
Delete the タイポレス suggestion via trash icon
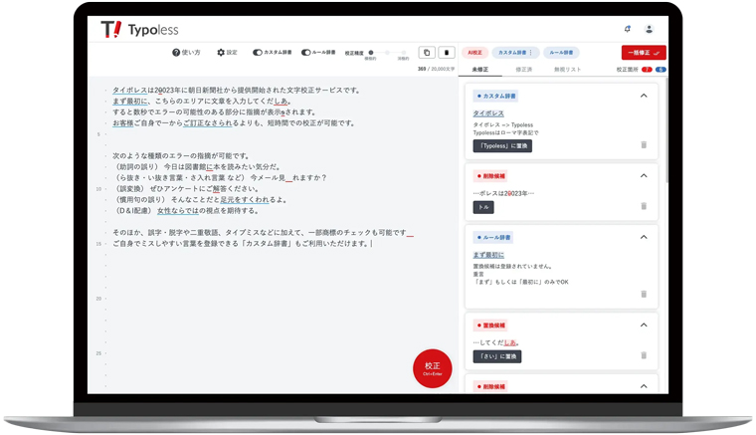pyautogui.click(x=644, y=145)
